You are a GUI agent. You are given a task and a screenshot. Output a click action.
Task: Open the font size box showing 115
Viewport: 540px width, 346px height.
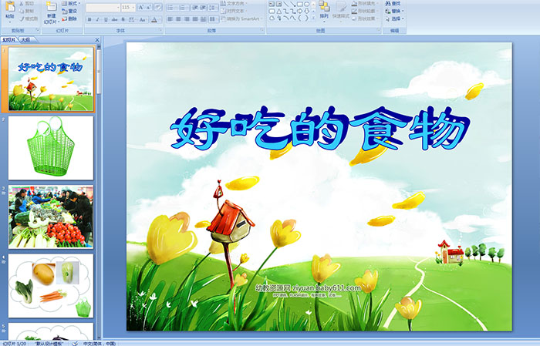point(128,8)
